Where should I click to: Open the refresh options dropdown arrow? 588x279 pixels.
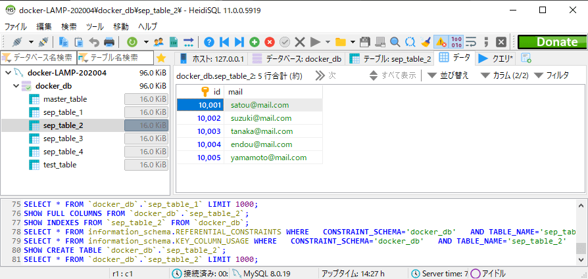tap(146, 42)
